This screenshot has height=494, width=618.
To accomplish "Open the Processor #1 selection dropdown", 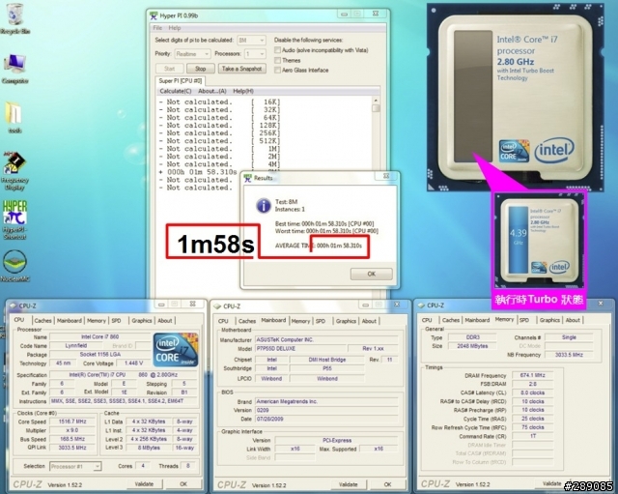I will tap(75, 466).
